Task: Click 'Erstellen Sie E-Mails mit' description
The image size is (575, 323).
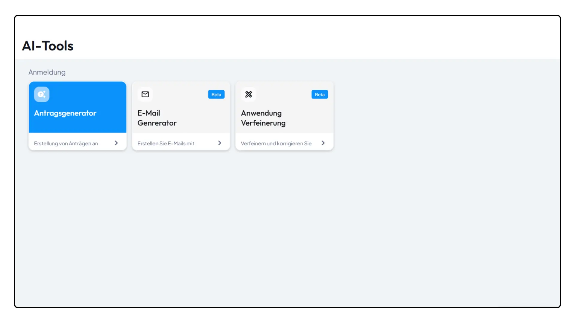Action: [x=166, y=144]
